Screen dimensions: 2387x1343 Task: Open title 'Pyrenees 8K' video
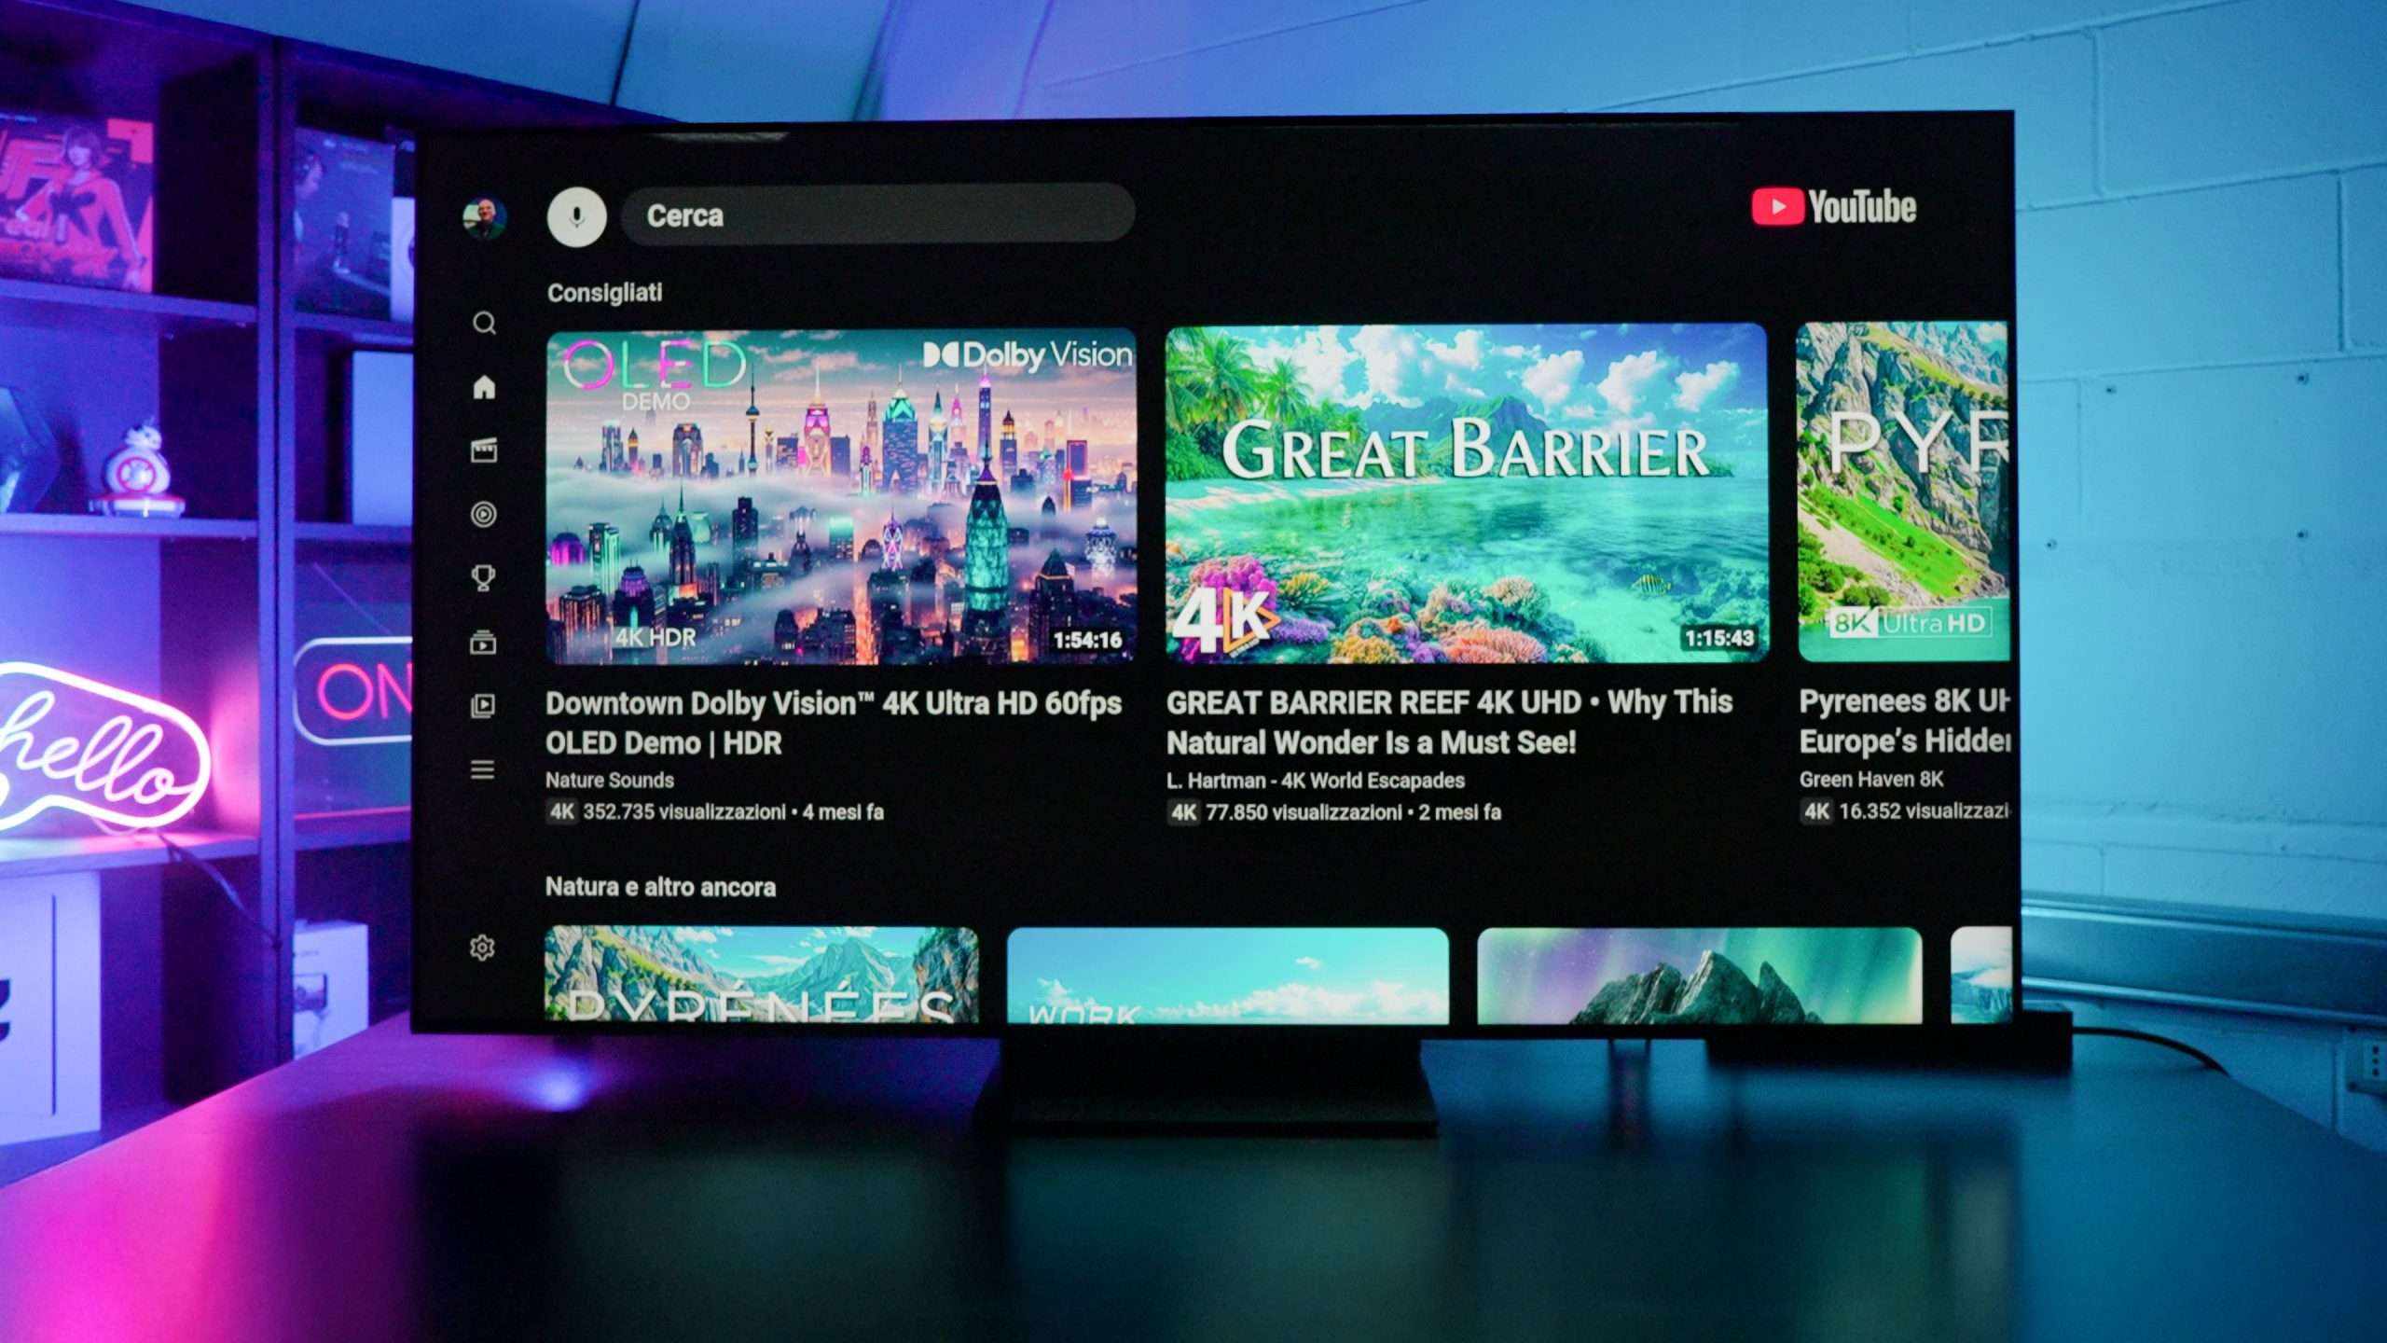point(1904,720)
